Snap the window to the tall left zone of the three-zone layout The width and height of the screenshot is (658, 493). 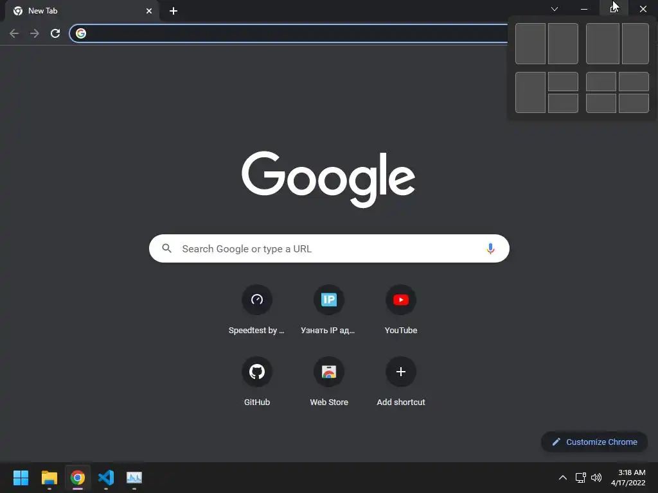tap(530, 92)
